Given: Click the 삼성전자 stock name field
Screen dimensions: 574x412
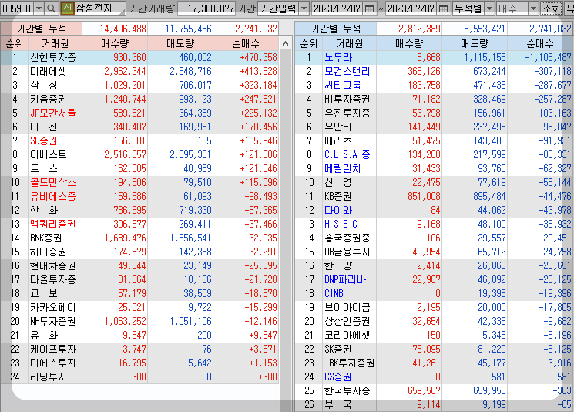Looking at the screenshot, I should [x=99, y=8].
